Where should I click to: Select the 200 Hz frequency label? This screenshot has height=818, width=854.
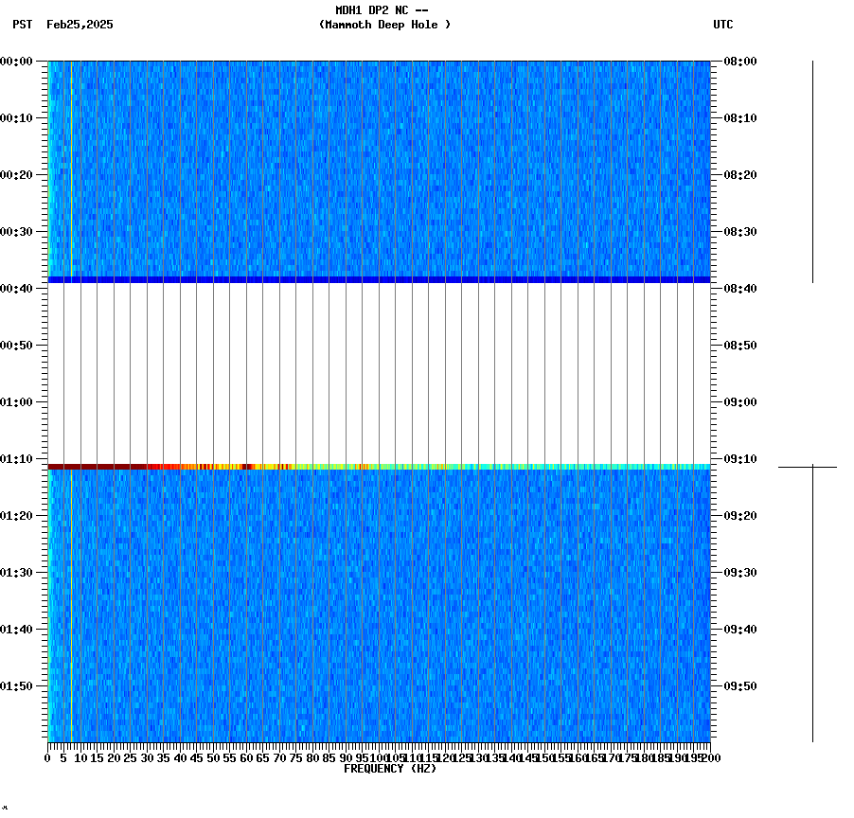[710, 757]
